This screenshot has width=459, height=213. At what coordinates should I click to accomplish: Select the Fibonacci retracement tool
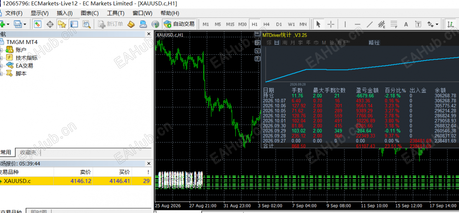tap(394, 24)
